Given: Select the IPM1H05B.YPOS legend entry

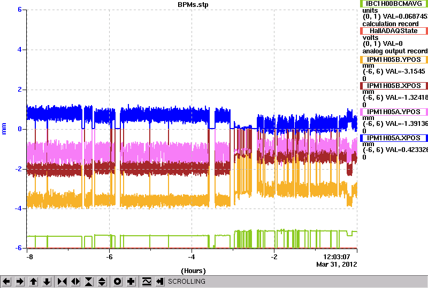Looking at the screenshot, I should (x=394, y=60).
